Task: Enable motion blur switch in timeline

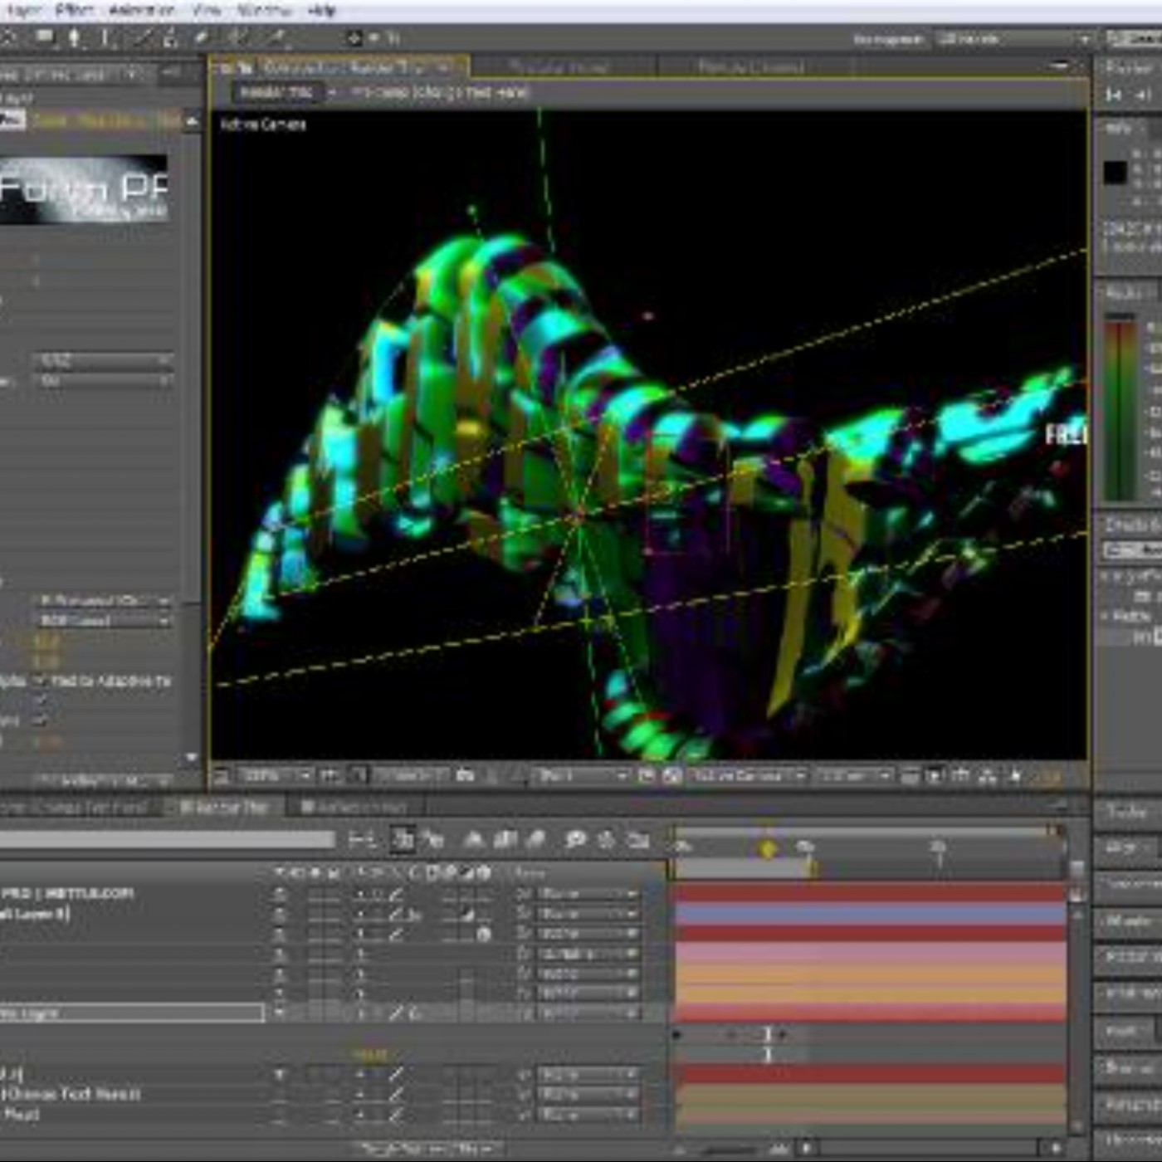Action: [535, 840]
